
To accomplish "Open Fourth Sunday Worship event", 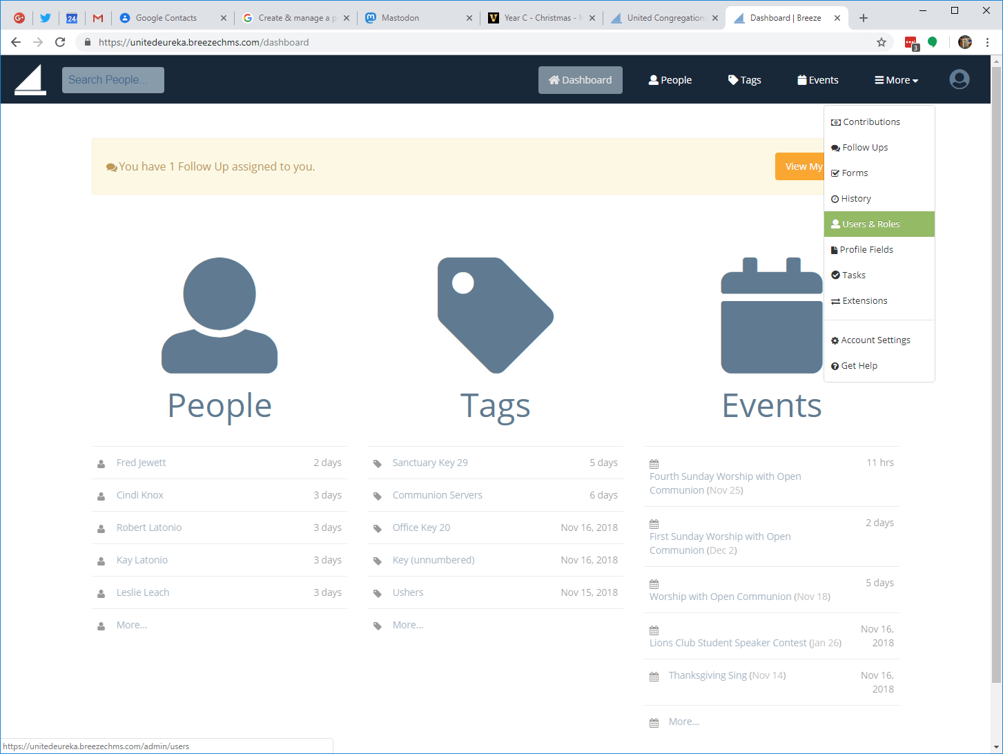I will coord(726,483).
